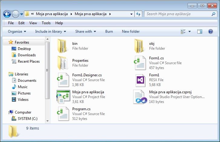This screenshot has width=220, height=142.
Task: Select Favorites in navigation pane
Action: tap(24, 42)
